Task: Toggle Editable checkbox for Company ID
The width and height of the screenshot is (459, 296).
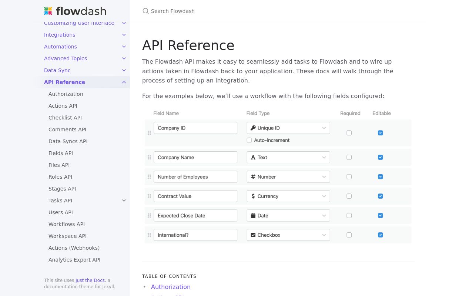Action: (381, 133)
